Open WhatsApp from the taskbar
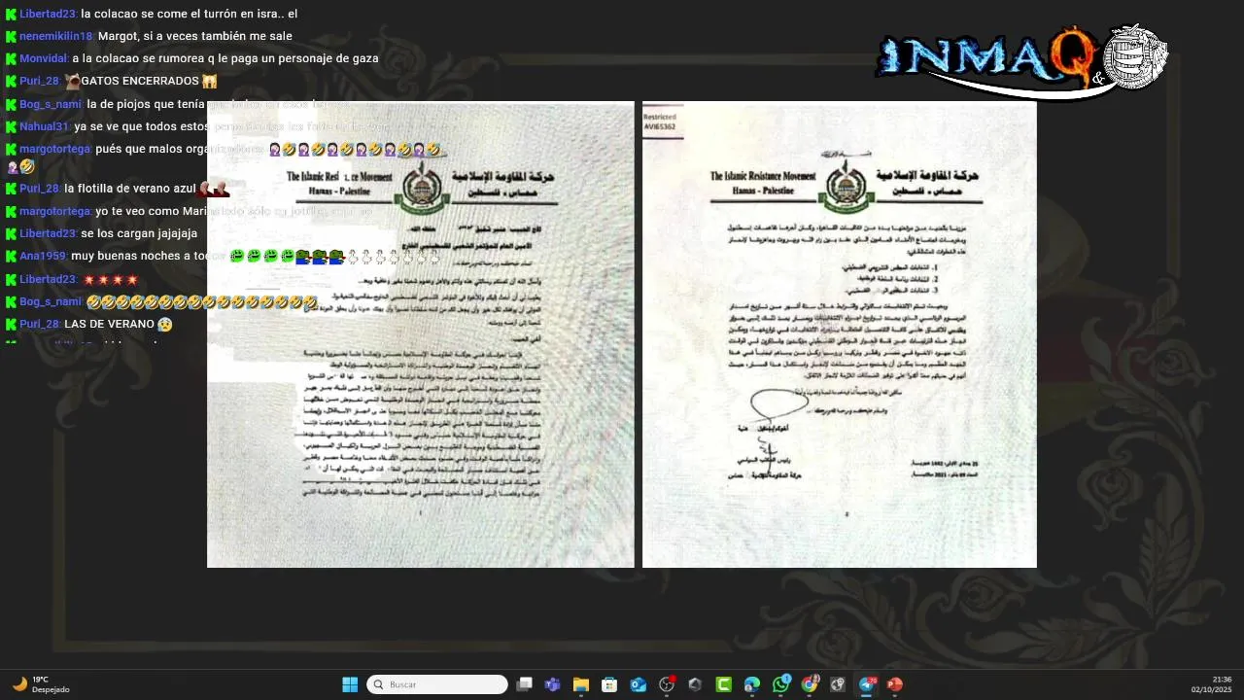Viewport: 1244px width, 700px height. (x=781, y=684)
